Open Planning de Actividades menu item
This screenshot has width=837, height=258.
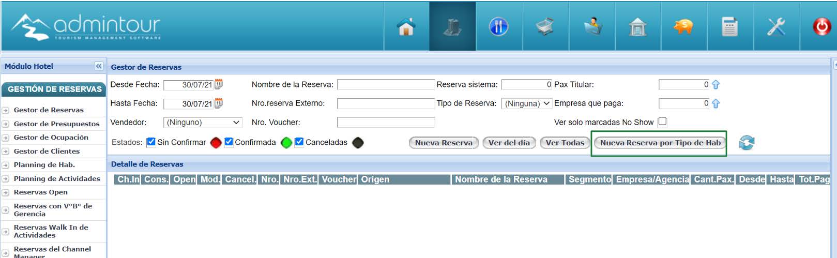pyautogui.click(x=57, y=179)
